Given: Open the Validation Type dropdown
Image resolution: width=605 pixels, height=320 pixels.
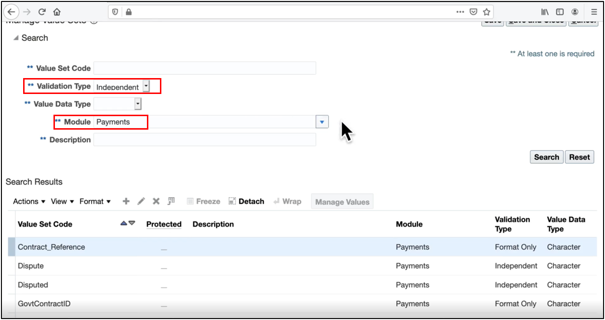Looking at the screenshot, I should pyautogui.click(x=146, y=86).
